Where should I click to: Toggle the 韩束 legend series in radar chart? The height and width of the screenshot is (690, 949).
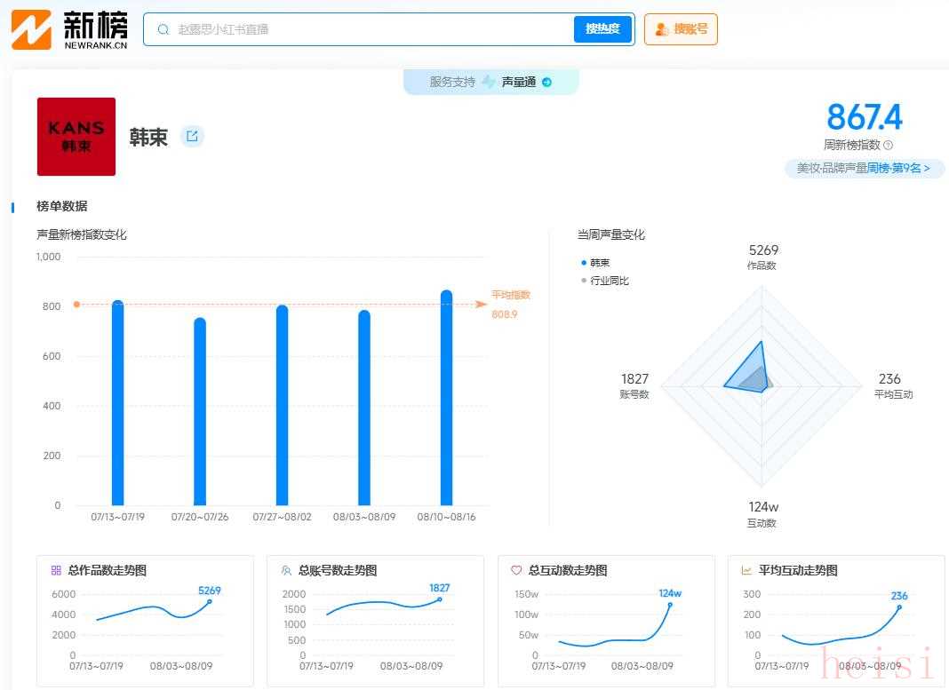(x=595, y=263)
